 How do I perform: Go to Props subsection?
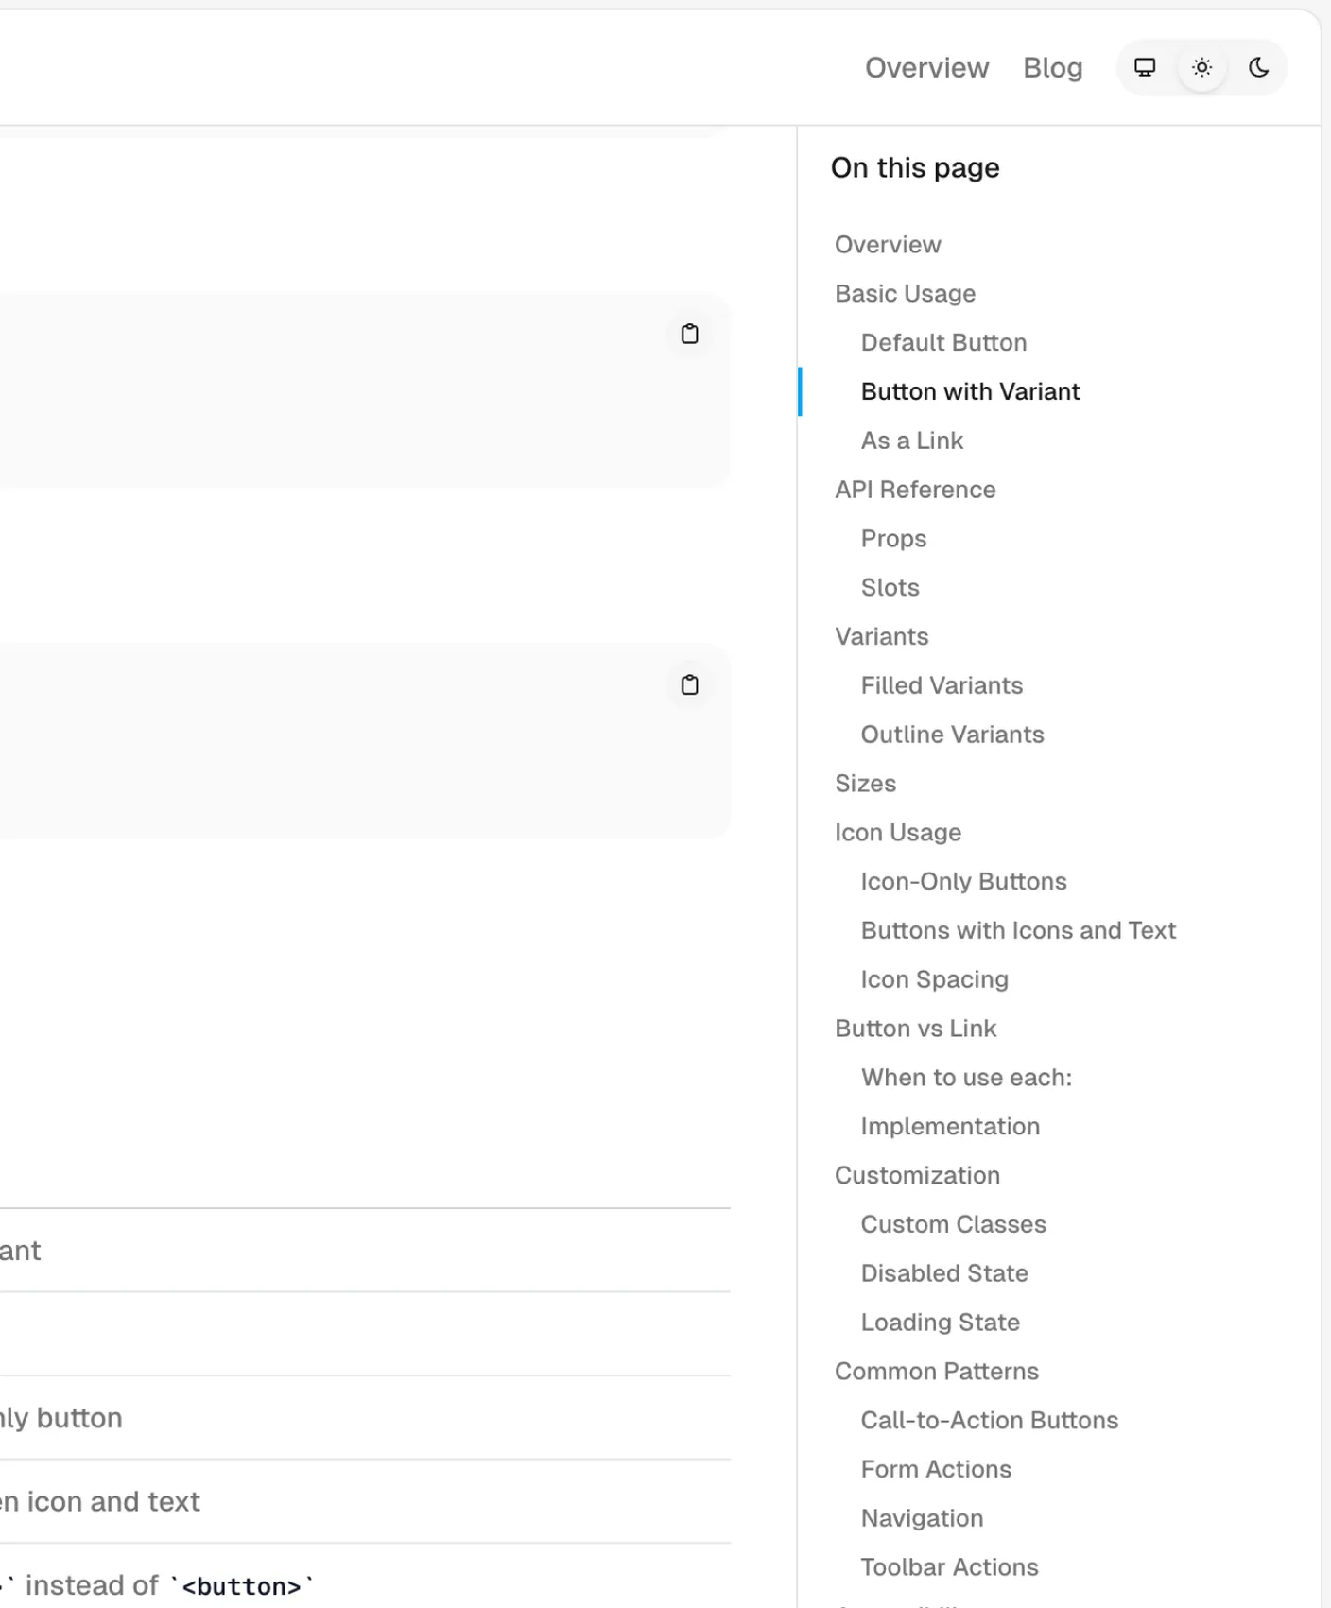(893, 539)
